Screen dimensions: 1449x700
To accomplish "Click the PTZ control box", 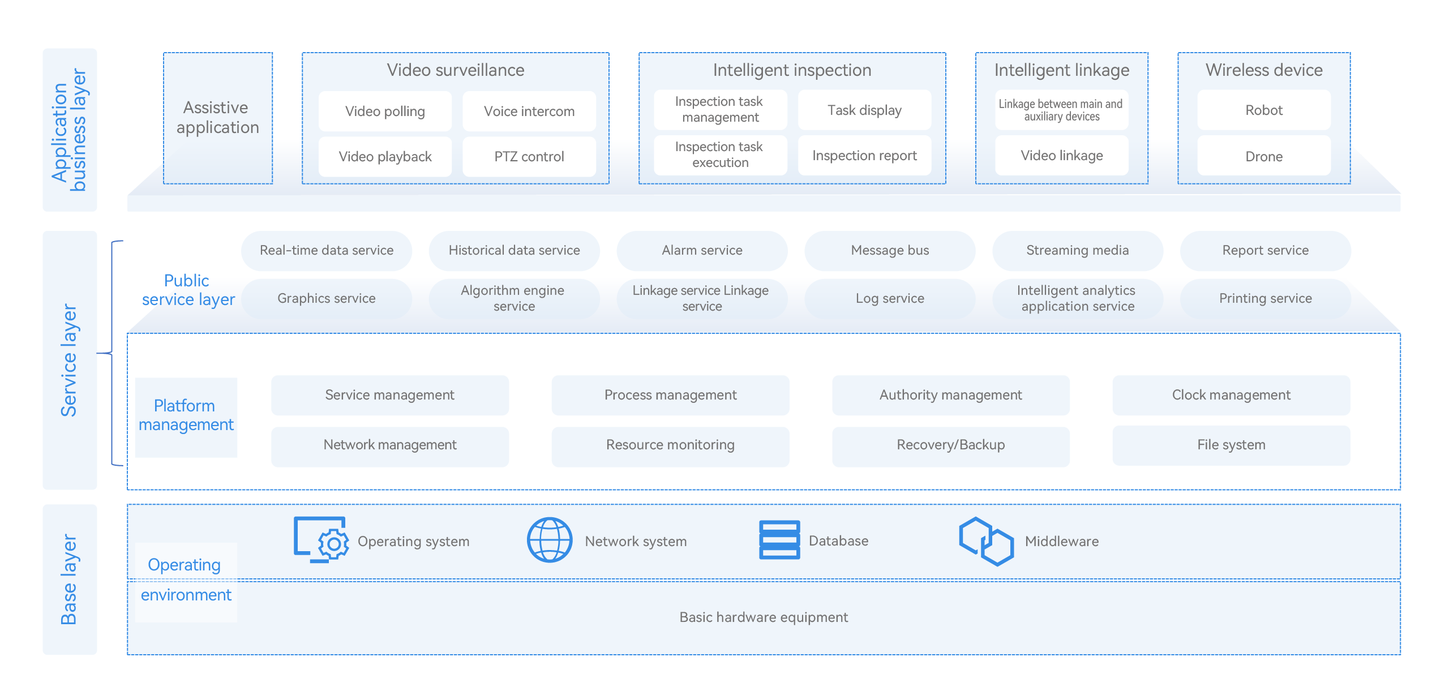I will pos(529,156).
